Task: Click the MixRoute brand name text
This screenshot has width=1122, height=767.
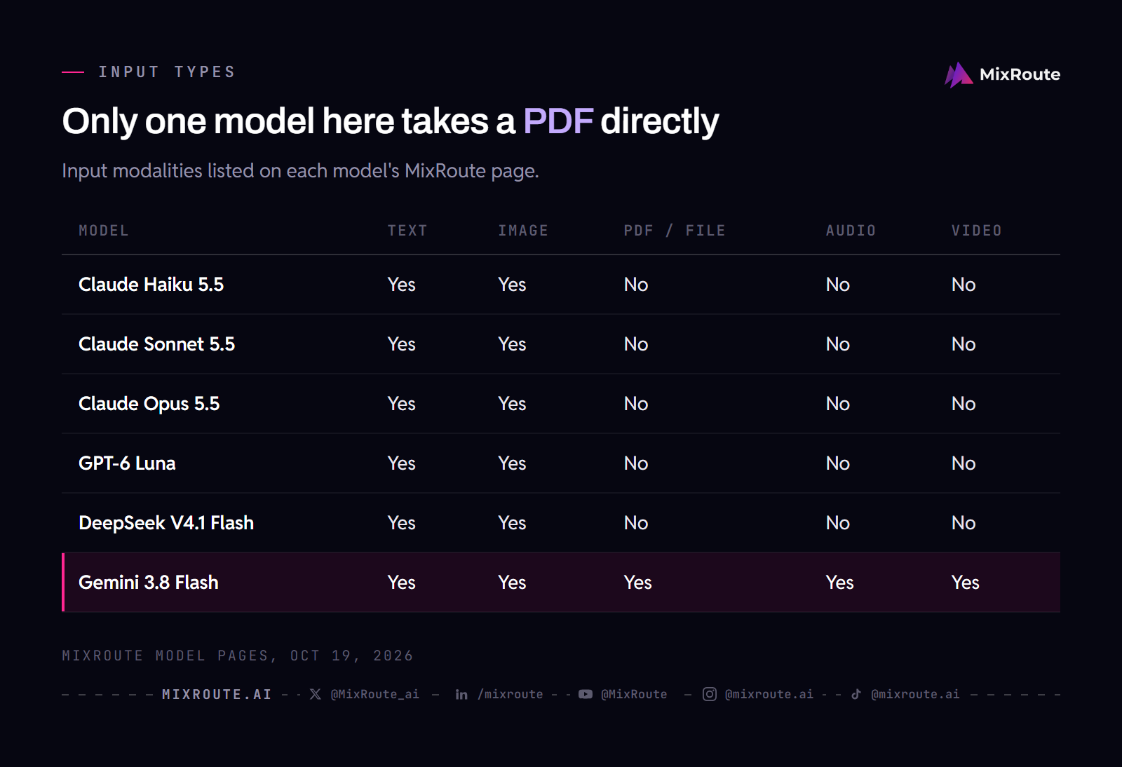Action: (x=1020, y=74)
